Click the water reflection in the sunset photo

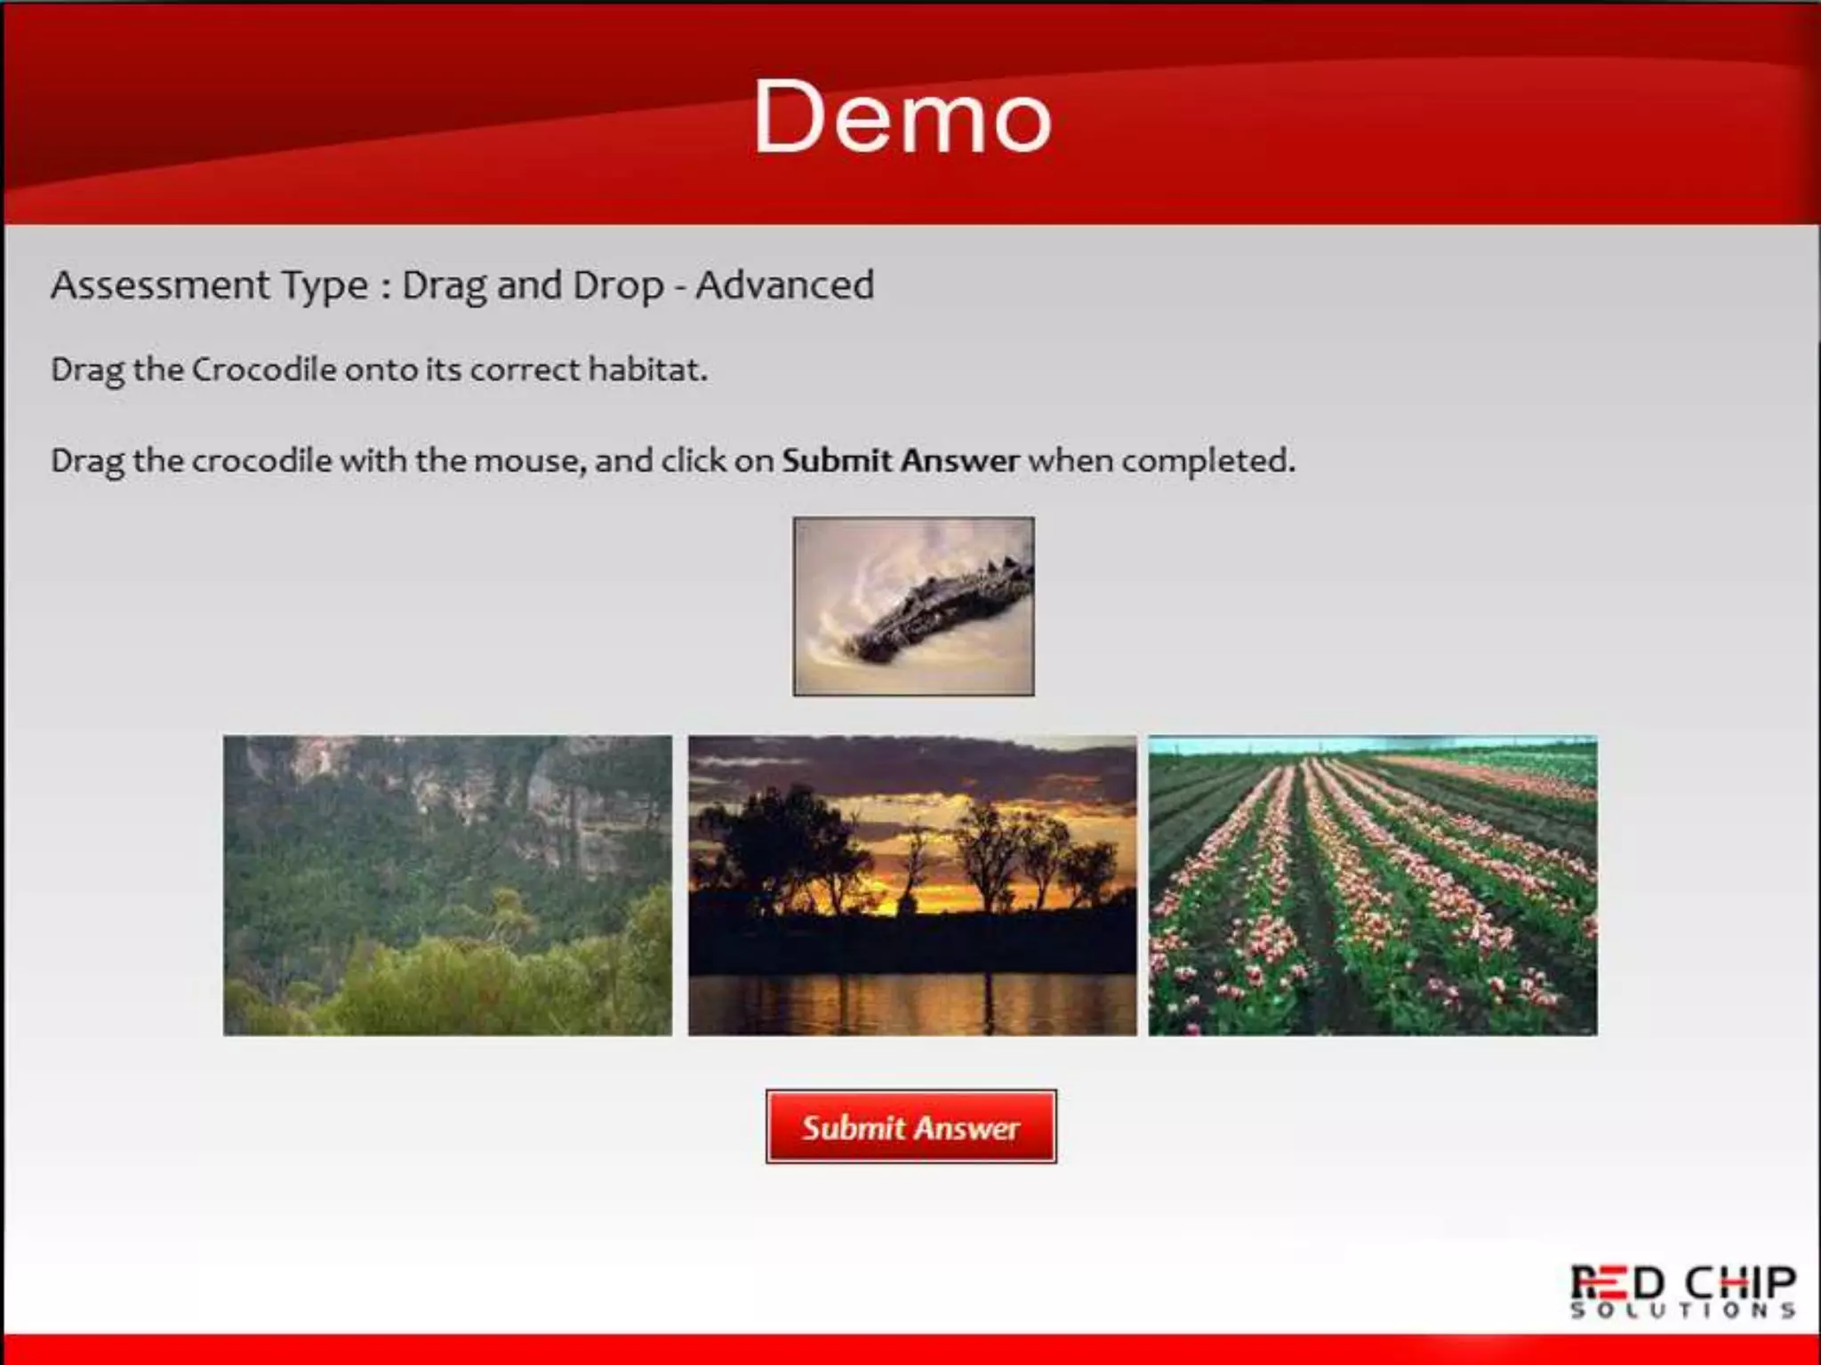point(912,1002)
